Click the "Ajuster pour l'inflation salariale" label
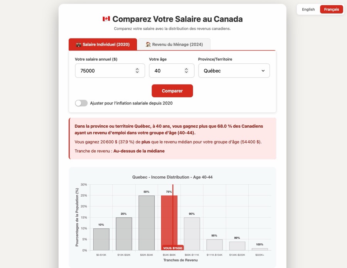The width and height of the screenshot is (347, 268). (x=131, y=103)
